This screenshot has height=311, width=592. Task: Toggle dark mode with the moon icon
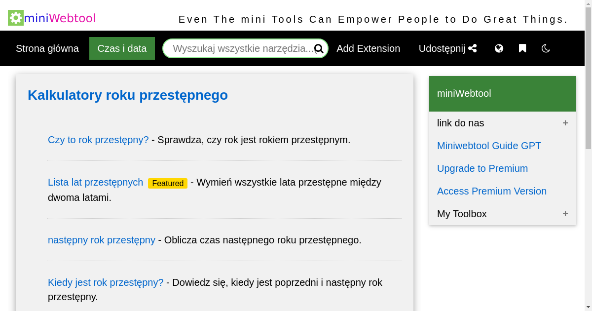click(x=545, y=48)
